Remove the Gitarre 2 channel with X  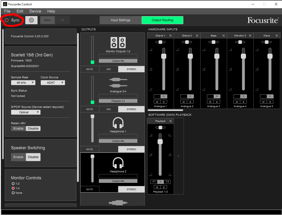click(x=197, y=35)
